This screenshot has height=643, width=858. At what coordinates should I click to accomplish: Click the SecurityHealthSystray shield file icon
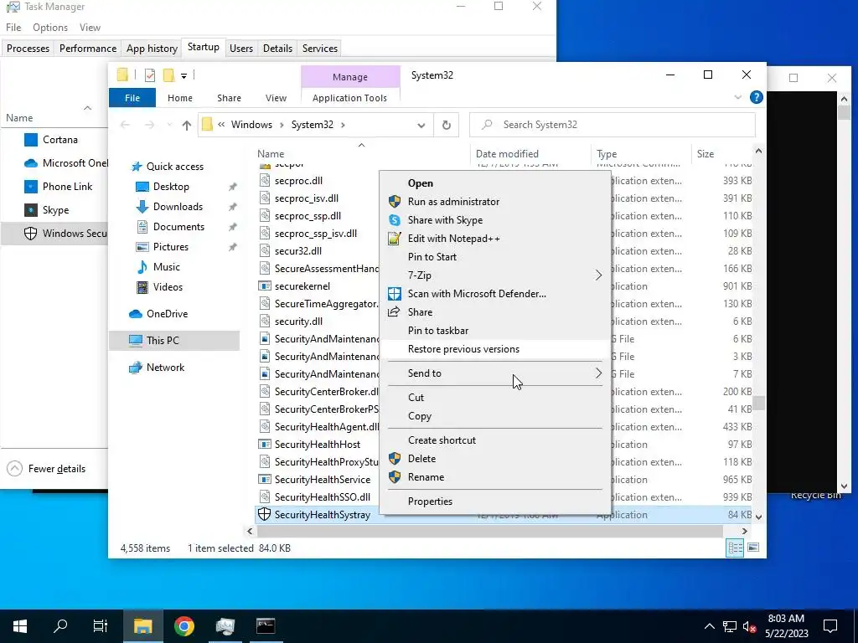264,515
